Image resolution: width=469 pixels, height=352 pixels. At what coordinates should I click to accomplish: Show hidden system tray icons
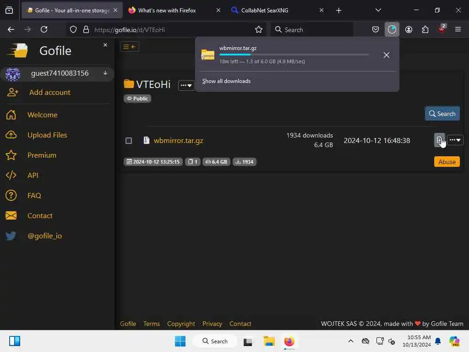[351, 341]
